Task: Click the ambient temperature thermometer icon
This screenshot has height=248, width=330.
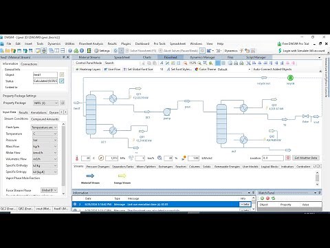Action: (77, 158)
